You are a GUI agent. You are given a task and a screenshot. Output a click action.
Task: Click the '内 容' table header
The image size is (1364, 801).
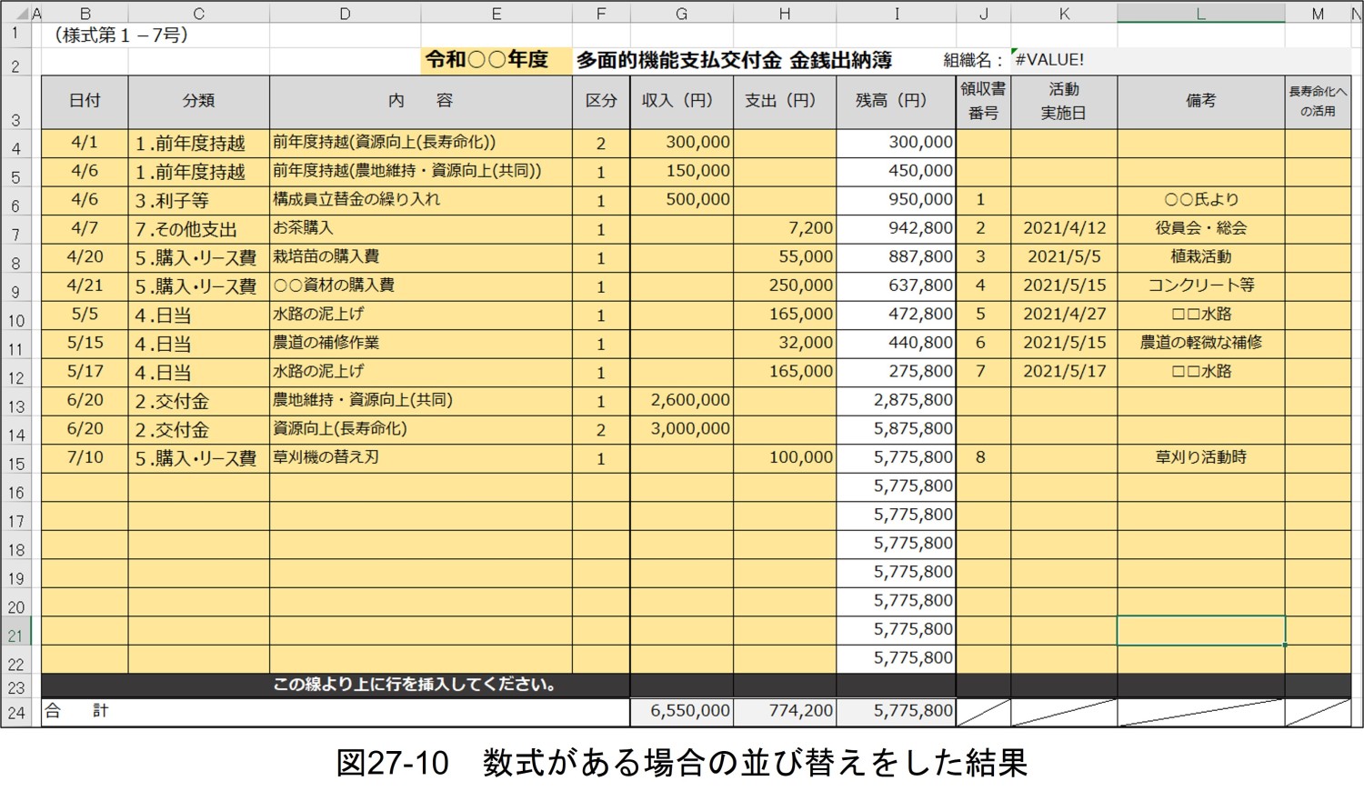[x=421, y=102]
